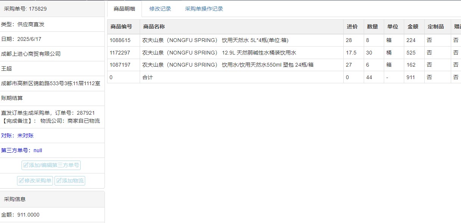Click the 金额 column header
The width and height of the screenshot is (461, 223).
coord(414,27)
